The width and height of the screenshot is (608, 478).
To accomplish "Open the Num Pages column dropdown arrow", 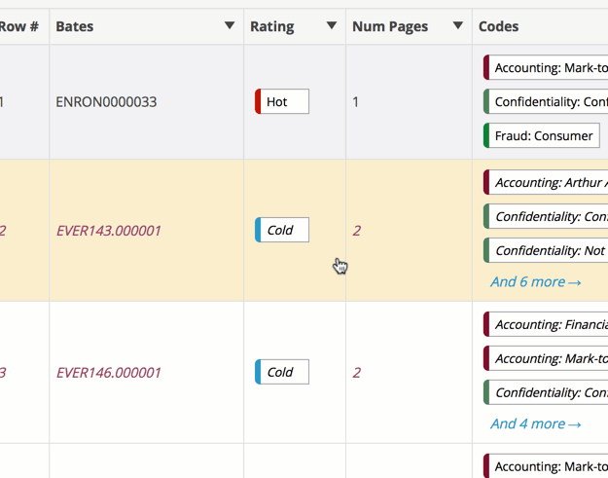I will pyautogui.click(x=458, y=25).
